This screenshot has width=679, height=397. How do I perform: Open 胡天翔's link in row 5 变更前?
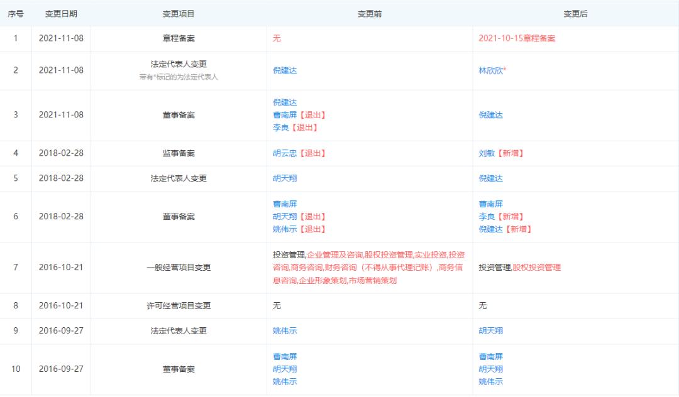(x=284, y=178)
